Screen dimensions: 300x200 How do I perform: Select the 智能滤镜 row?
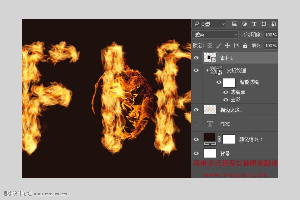pyautogui.click(x=240, y=82)
